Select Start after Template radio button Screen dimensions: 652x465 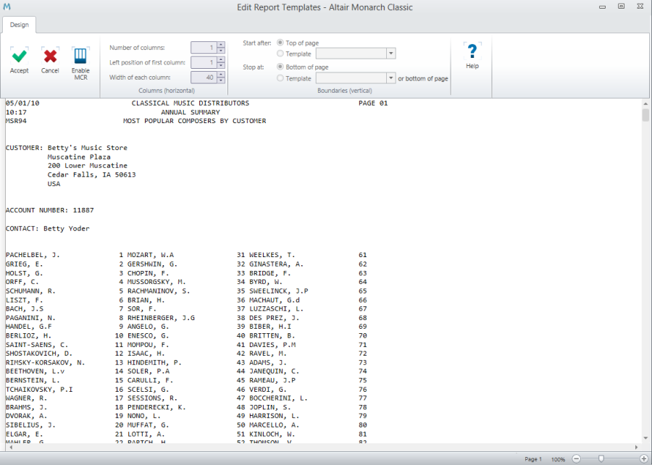point(280,53)
